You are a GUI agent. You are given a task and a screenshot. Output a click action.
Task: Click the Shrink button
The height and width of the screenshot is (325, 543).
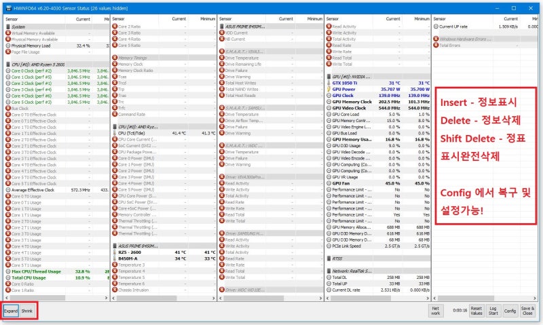click(27, 311)
